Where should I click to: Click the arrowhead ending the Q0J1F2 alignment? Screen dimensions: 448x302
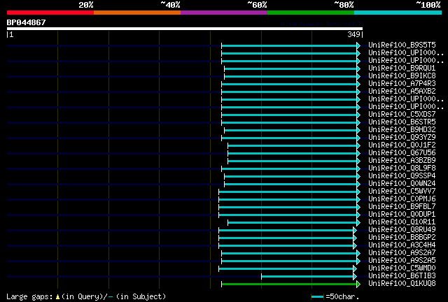point(358,145)
